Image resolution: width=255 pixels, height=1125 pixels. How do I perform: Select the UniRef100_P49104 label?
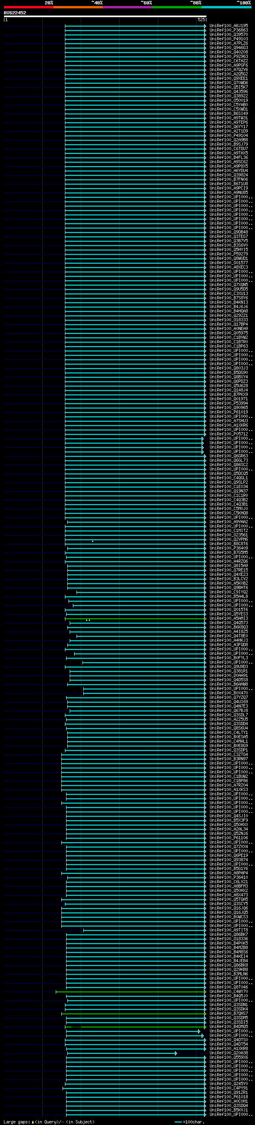[229, 135]
